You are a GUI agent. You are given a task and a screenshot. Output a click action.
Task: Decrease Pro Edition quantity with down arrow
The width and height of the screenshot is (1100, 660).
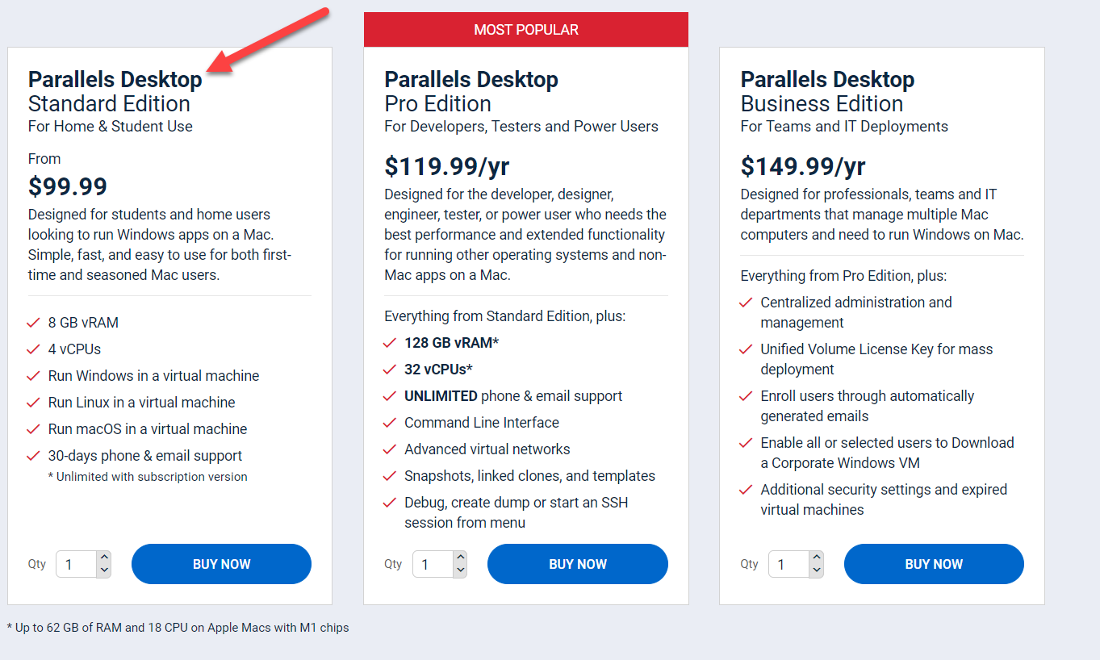click(460, 570)
